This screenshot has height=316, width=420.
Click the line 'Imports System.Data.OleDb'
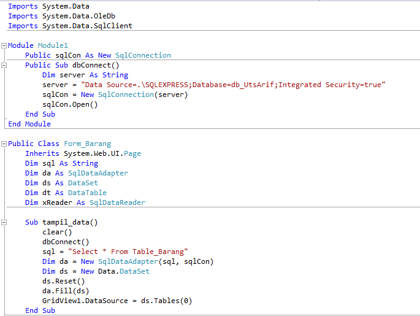coord(61,16)
